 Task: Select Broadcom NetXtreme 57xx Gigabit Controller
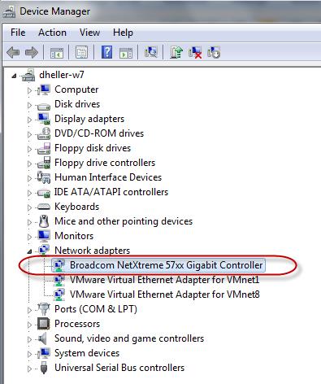[167, 265]
